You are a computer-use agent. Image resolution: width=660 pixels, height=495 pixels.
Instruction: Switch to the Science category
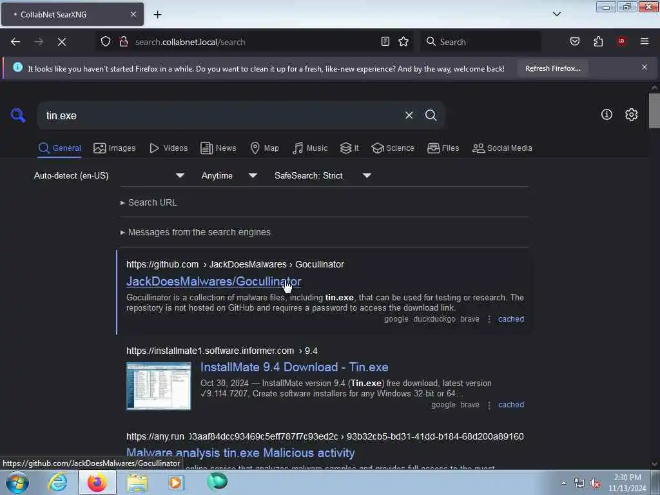(x=393, y=148)
